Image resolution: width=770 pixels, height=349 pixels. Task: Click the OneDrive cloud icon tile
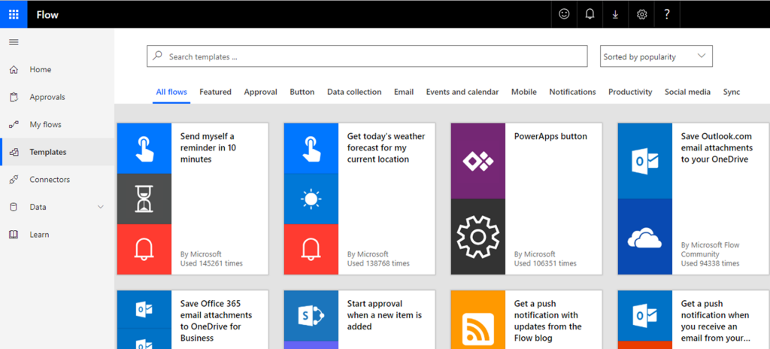point(644,237)
